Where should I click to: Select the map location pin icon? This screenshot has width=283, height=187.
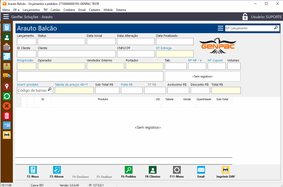click(7, 86)
